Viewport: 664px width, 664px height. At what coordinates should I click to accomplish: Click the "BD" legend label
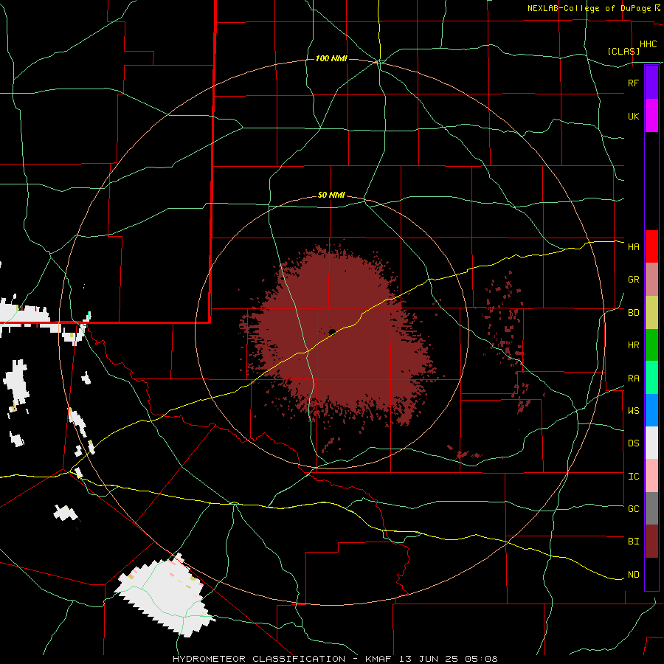pyautogui.click(x=633, y=313)
